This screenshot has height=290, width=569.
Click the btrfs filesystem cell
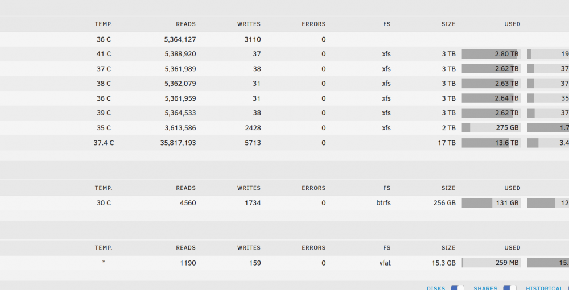click(x=384, y=203)
